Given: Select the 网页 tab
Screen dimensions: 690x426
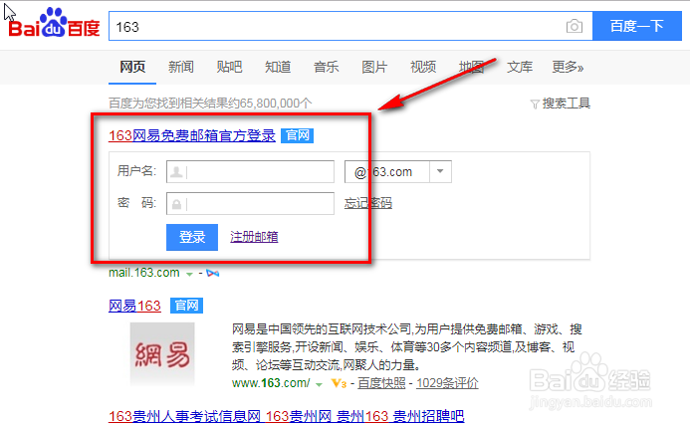Looking at the screenshot, I should tap(132, 67).
